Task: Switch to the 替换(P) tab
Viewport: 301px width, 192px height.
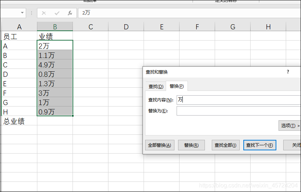Action: [177, 86]
